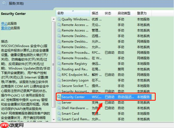Sort by the 名称 column header
Viewport: 174px width, 128px height.
click(73, 13)
